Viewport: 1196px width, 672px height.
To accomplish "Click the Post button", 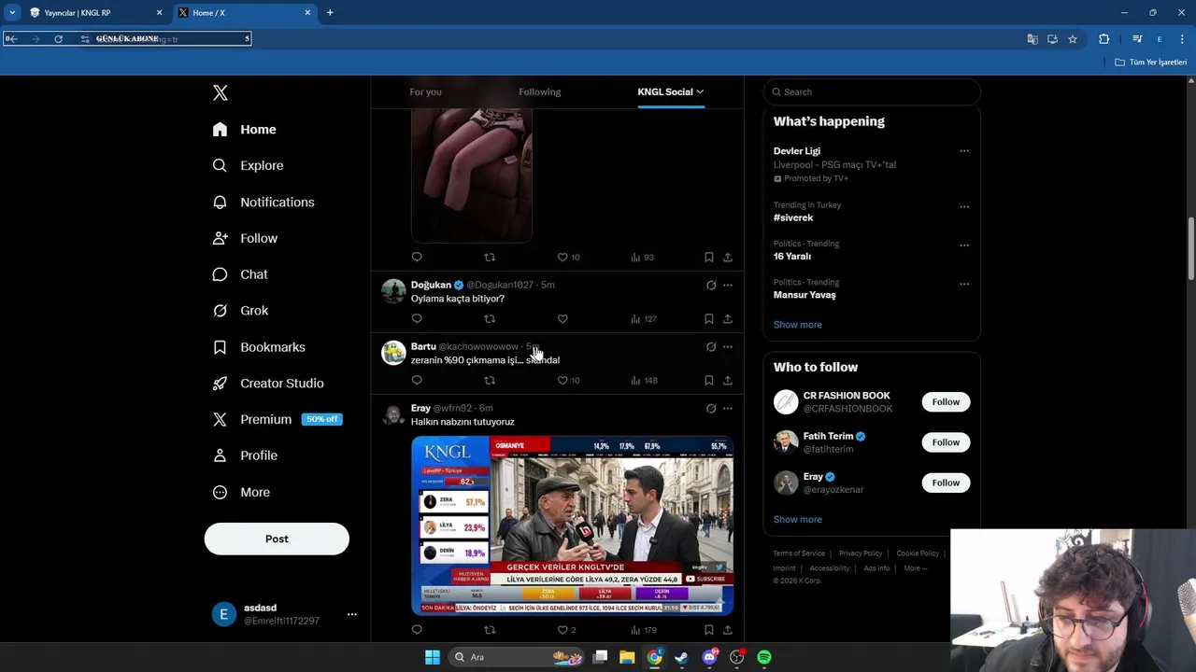I will point(277,539).
